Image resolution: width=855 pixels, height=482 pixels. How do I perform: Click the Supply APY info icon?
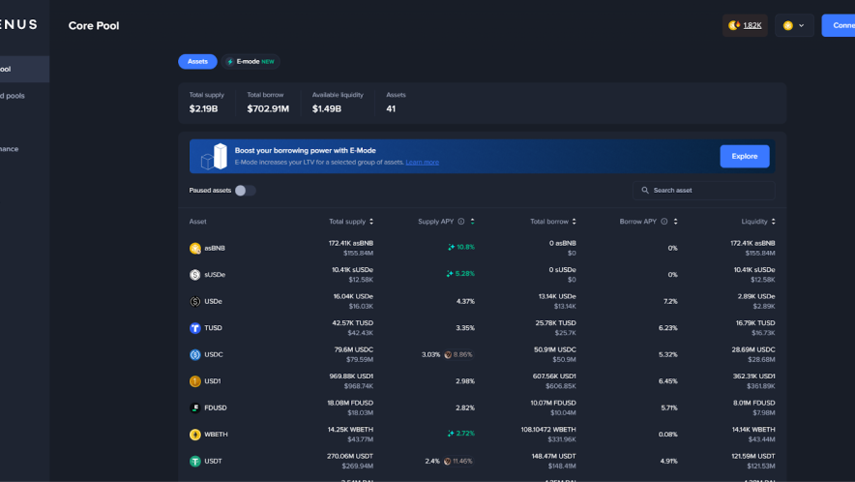(x=460, y=222)
